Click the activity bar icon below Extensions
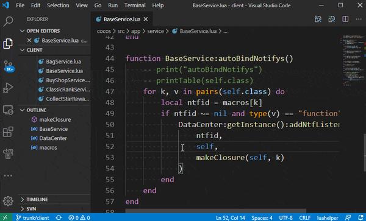 click(x=8, y=153)
